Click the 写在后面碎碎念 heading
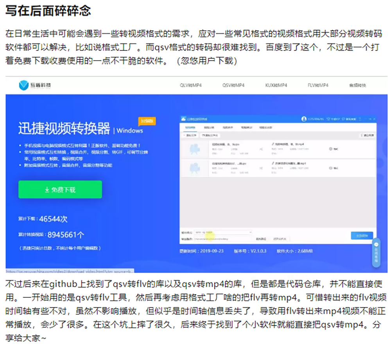The height and width of the screenshot is (345, 391). [48, 11]
